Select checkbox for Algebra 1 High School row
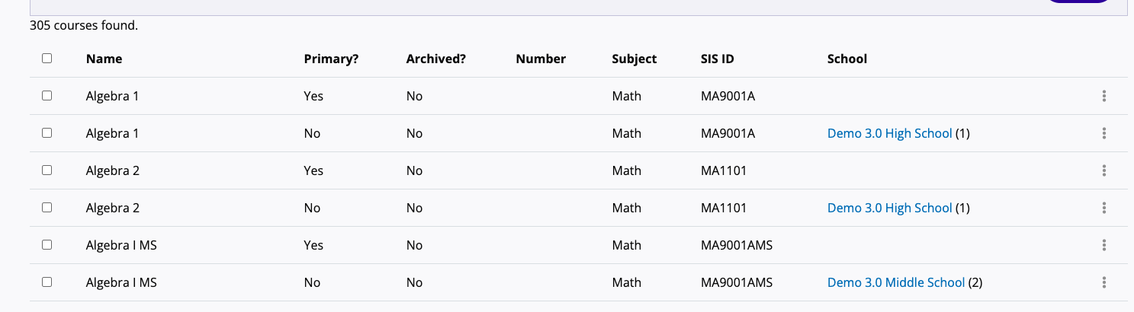 (47, 133)
